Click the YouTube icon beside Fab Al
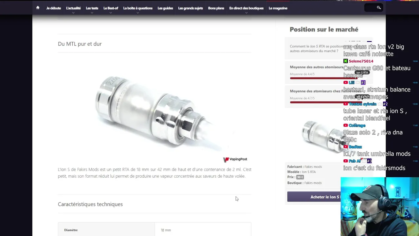The width and height of the screenshot is (419, 236). point(345,161)
